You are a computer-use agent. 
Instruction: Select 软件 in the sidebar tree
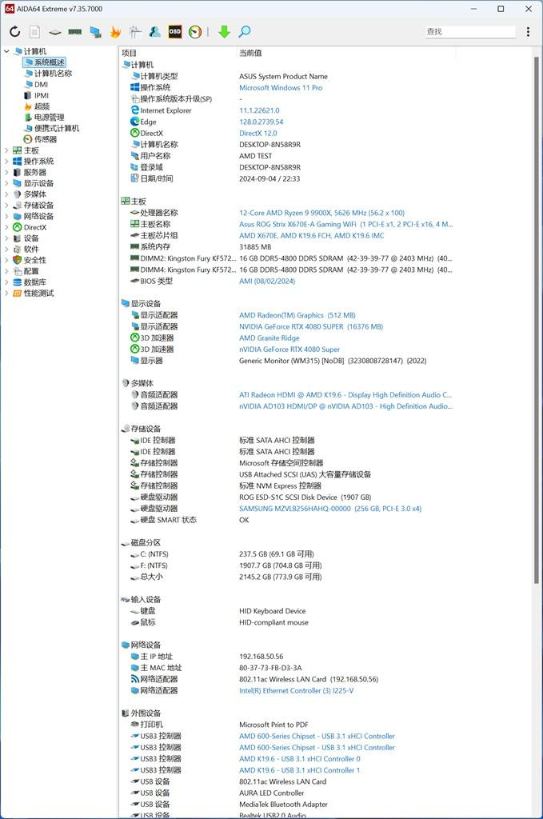click(26, 250)
